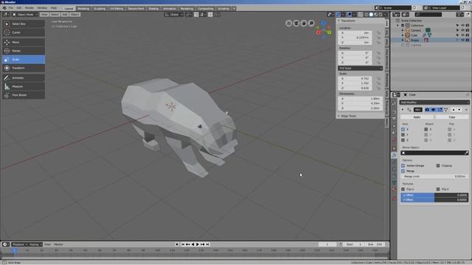Toggle Axis Y checkbox in Mirror modifier
Viewport: 472px width, 265px height.
pos(403,135)
